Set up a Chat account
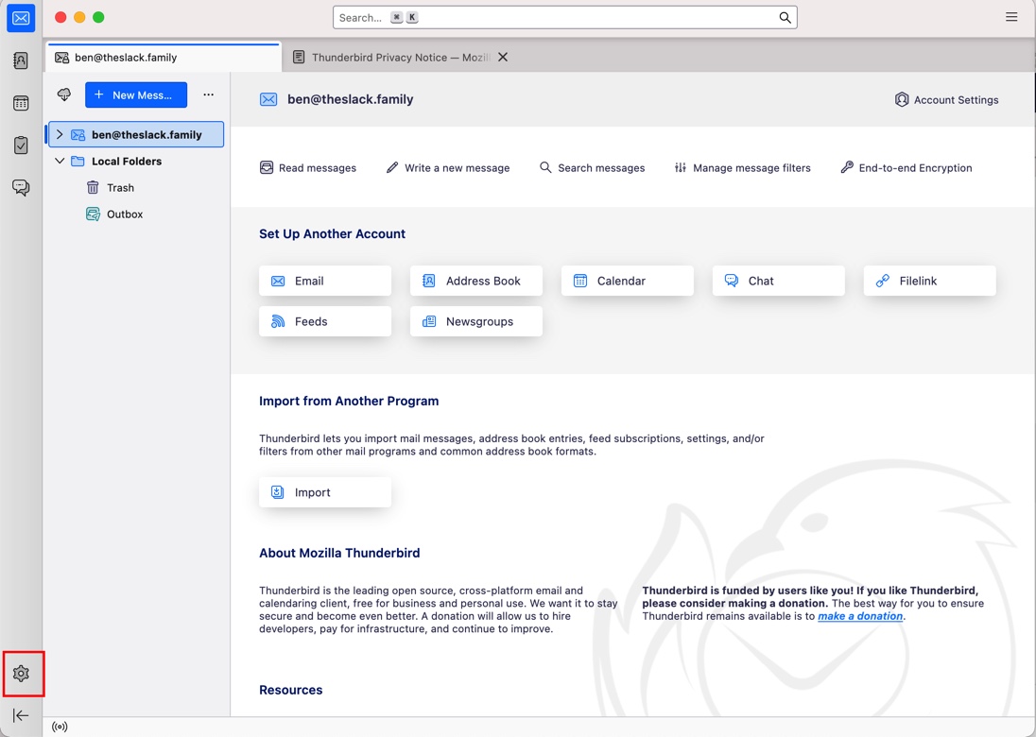The width and height of the screenshot is (1036, 737). click(779, 281)
